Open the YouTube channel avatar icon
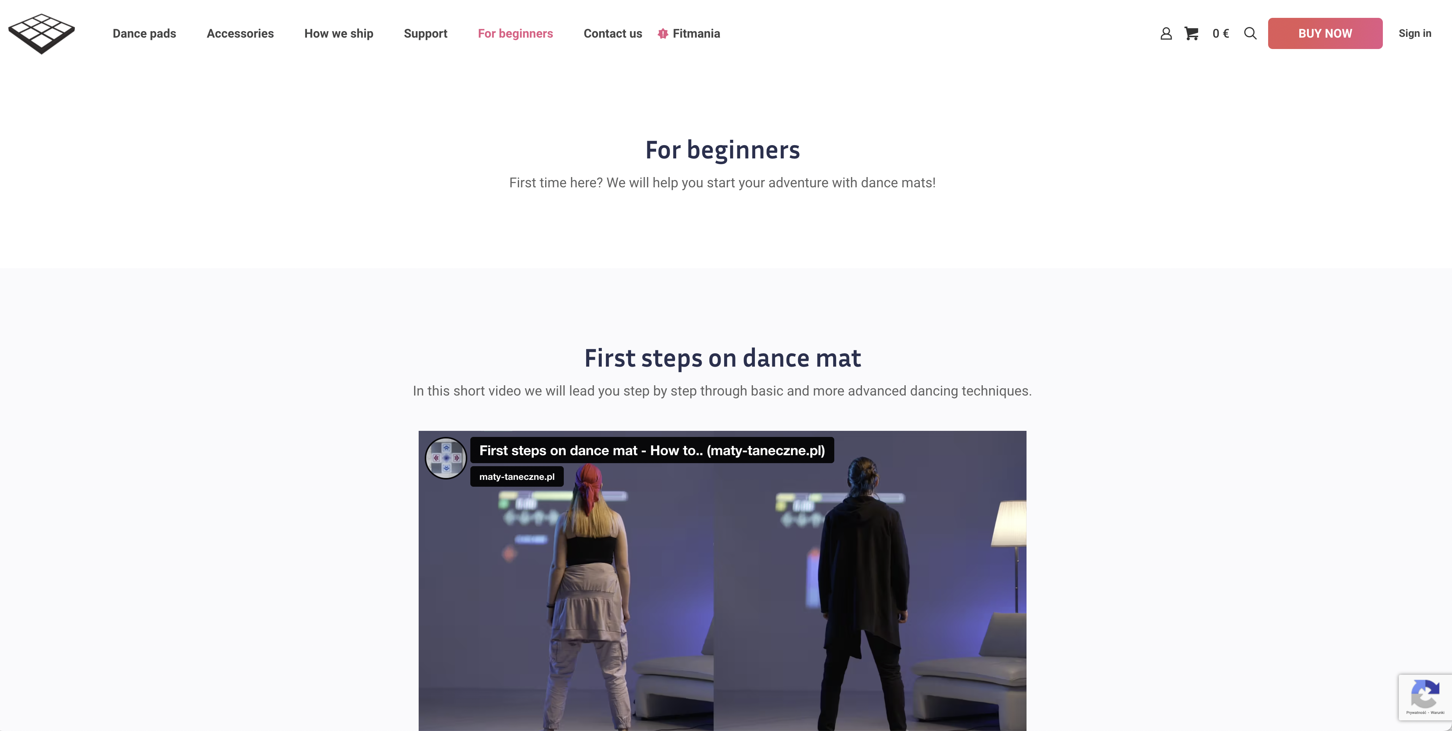The height and width of the screenshot is (731, 1452). tap(446, 458)
